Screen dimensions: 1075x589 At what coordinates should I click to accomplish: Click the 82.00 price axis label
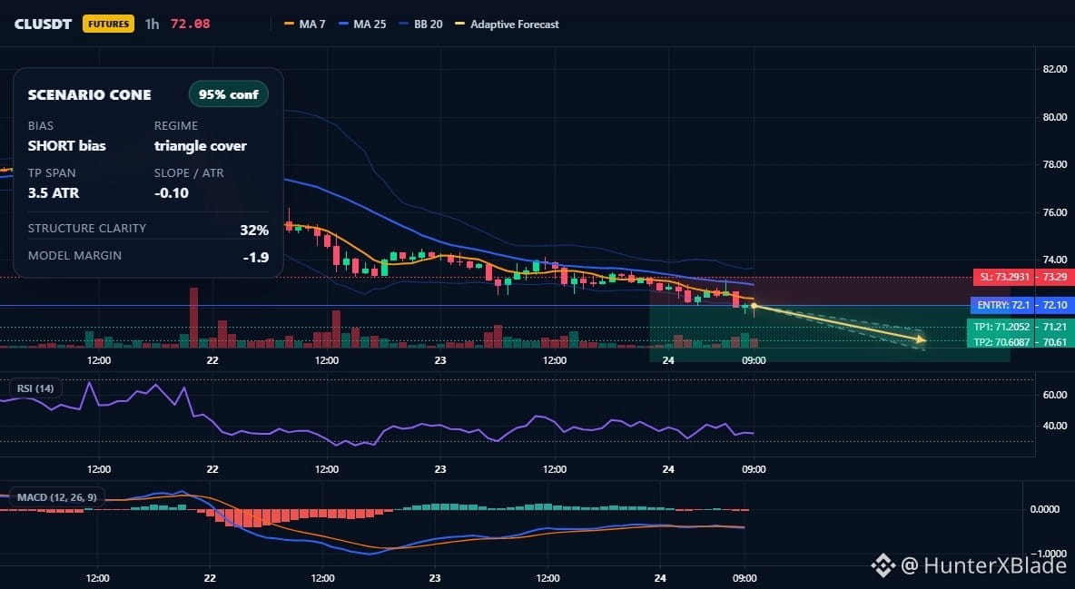1054,69
